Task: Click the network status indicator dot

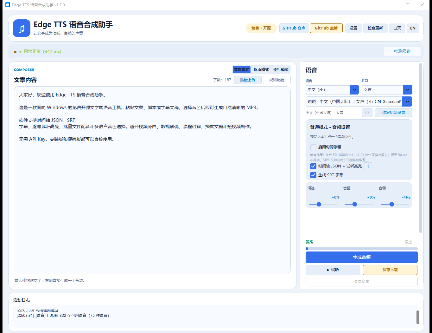Action: pyautogui.click(x=15, y=52)
